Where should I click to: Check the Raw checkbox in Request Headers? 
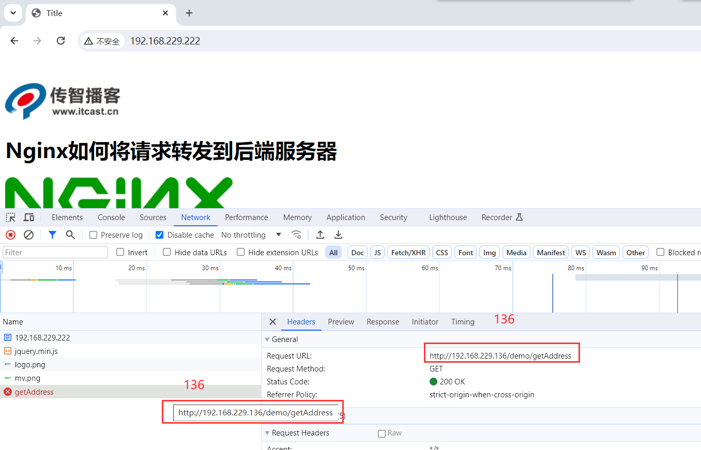click(x=382, y=433)
